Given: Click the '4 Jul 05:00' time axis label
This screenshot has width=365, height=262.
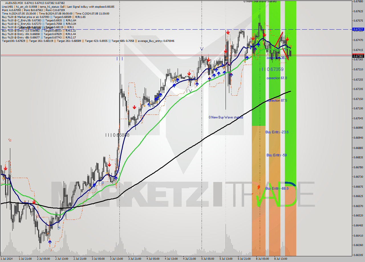Looking at the screenshot, I should 153,259.
